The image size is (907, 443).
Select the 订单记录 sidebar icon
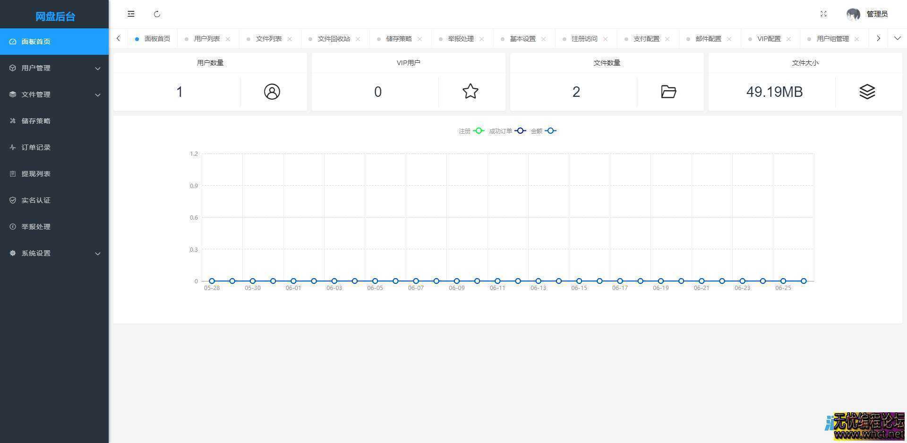coord(13,147)
